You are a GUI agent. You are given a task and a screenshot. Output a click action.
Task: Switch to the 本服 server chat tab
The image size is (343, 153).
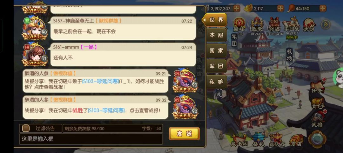(216, 35)
